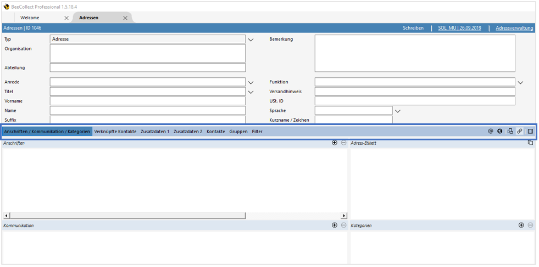
Task: Toggle the chain link icon in the sub-tab bar
Action: (x=520, y=131)
